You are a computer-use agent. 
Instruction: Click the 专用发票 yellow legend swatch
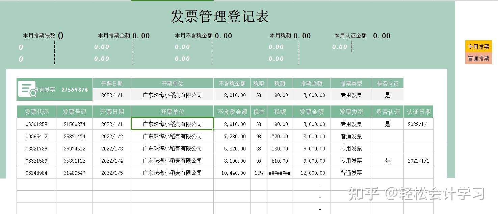coord(478,46)
